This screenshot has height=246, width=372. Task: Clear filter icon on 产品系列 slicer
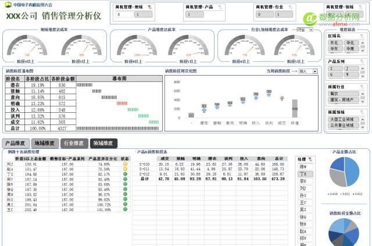click(x=362, y=62)
